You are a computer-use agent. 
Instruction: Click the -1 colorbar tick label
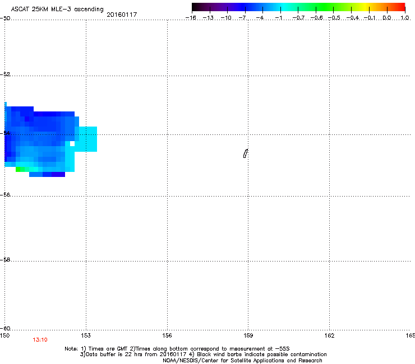click(279, 18)
